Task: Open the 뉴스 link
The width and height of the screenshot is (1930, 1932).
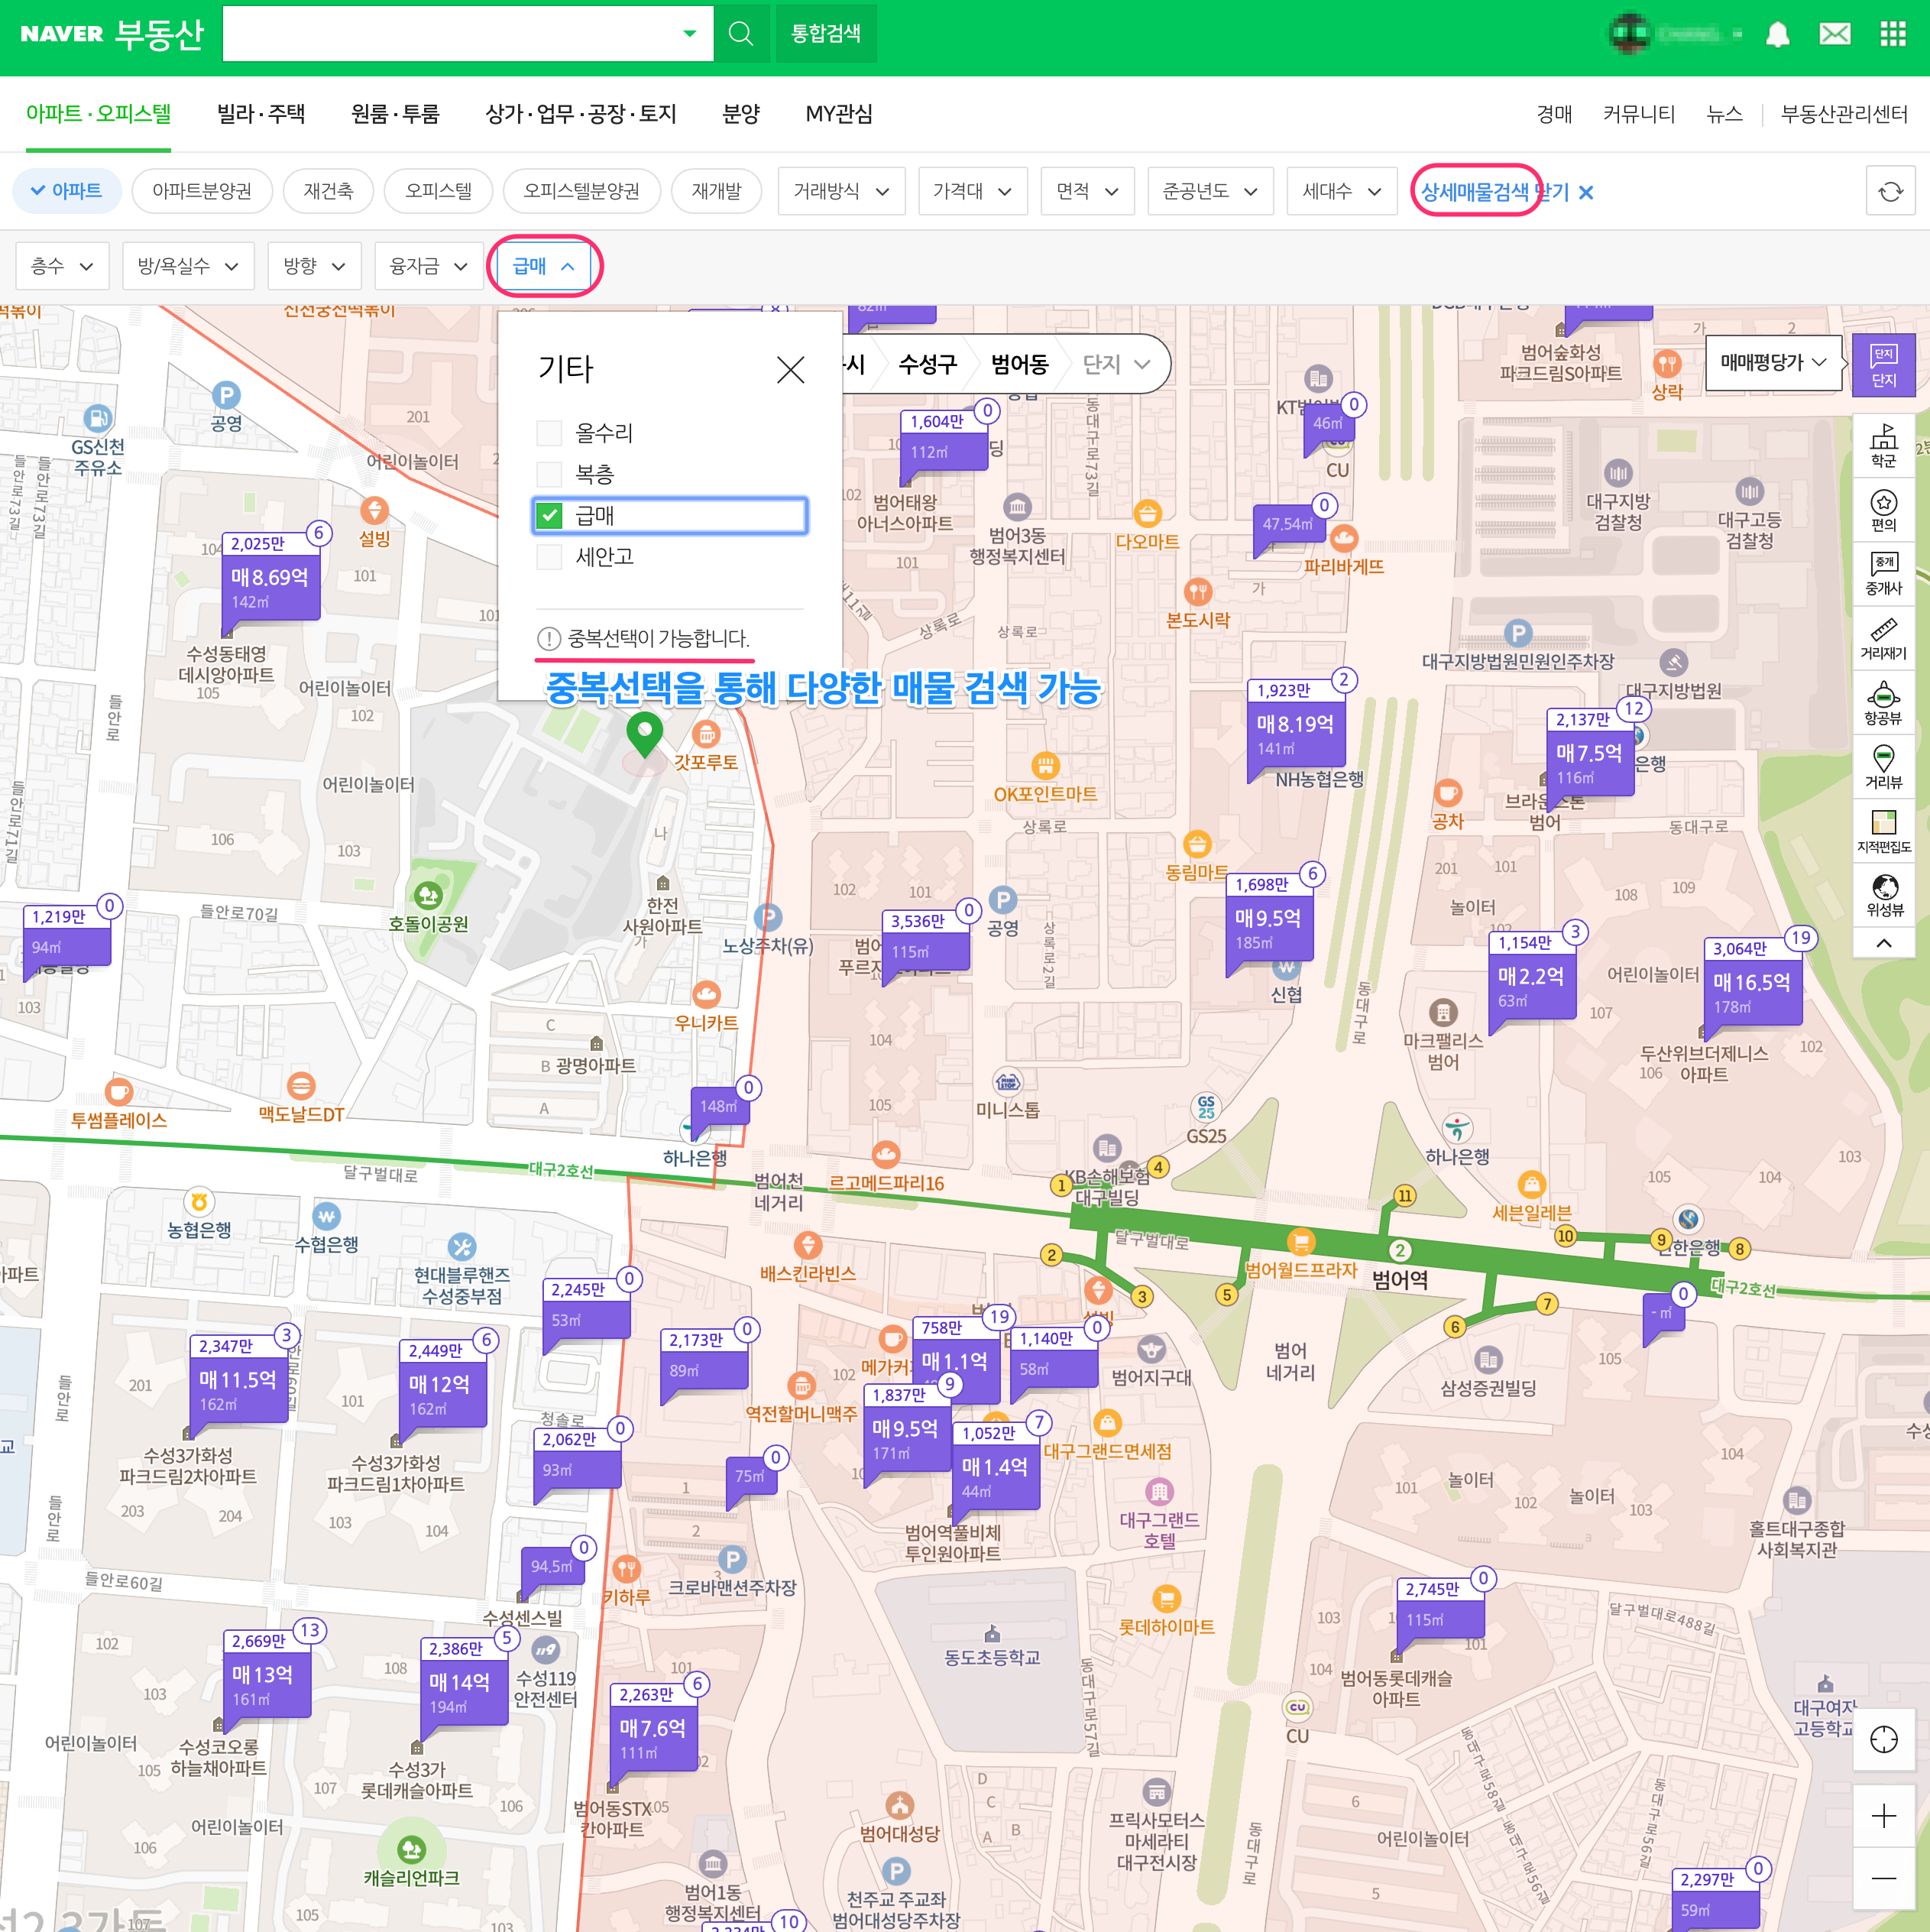Action: click(x=1724, y=114)
